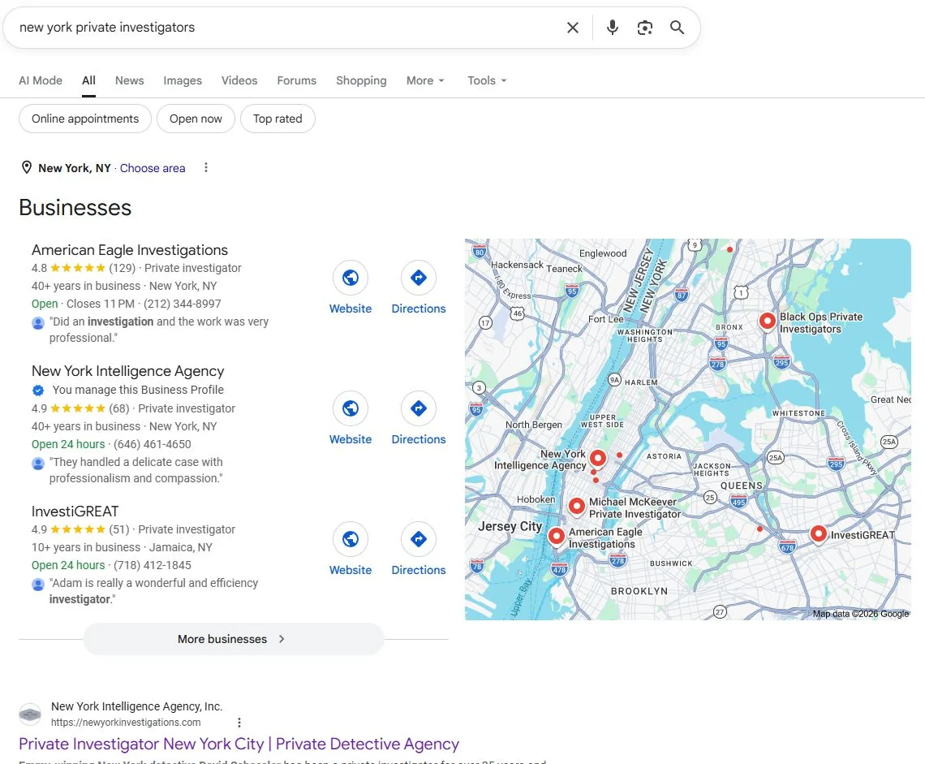Open American Eagle Investigations website globe icon
The height and width of the screenshot is (764, 925).
[351, 278]
